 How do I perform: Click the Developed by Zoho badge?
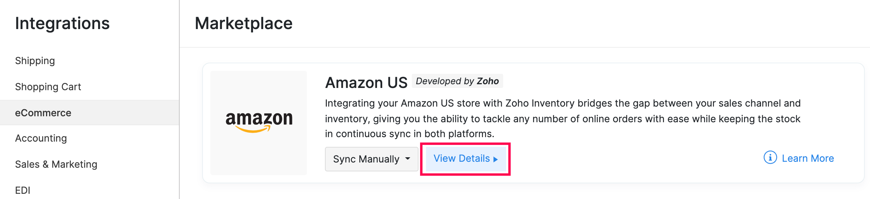[x=457, y=81]
